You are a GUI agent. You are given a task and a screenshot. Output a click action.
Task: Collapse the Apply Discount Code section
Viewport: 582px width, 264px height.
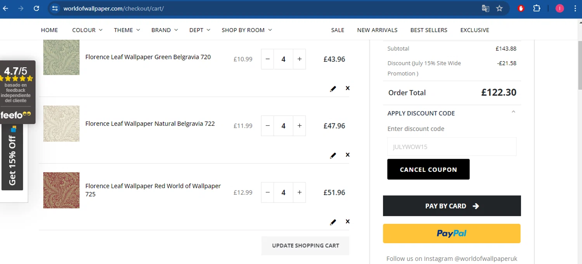(513, 113)
